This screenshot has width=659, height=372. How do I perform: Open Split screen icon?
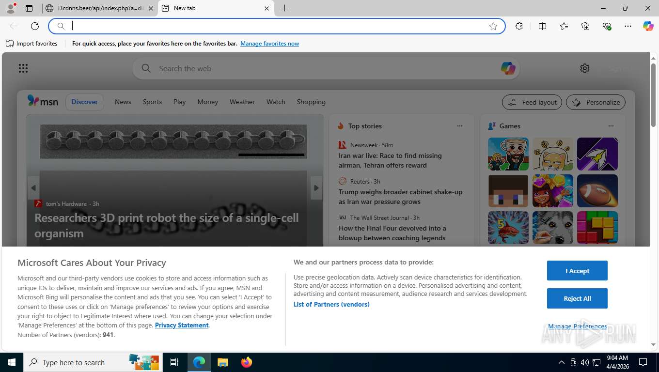click(542, 26)
